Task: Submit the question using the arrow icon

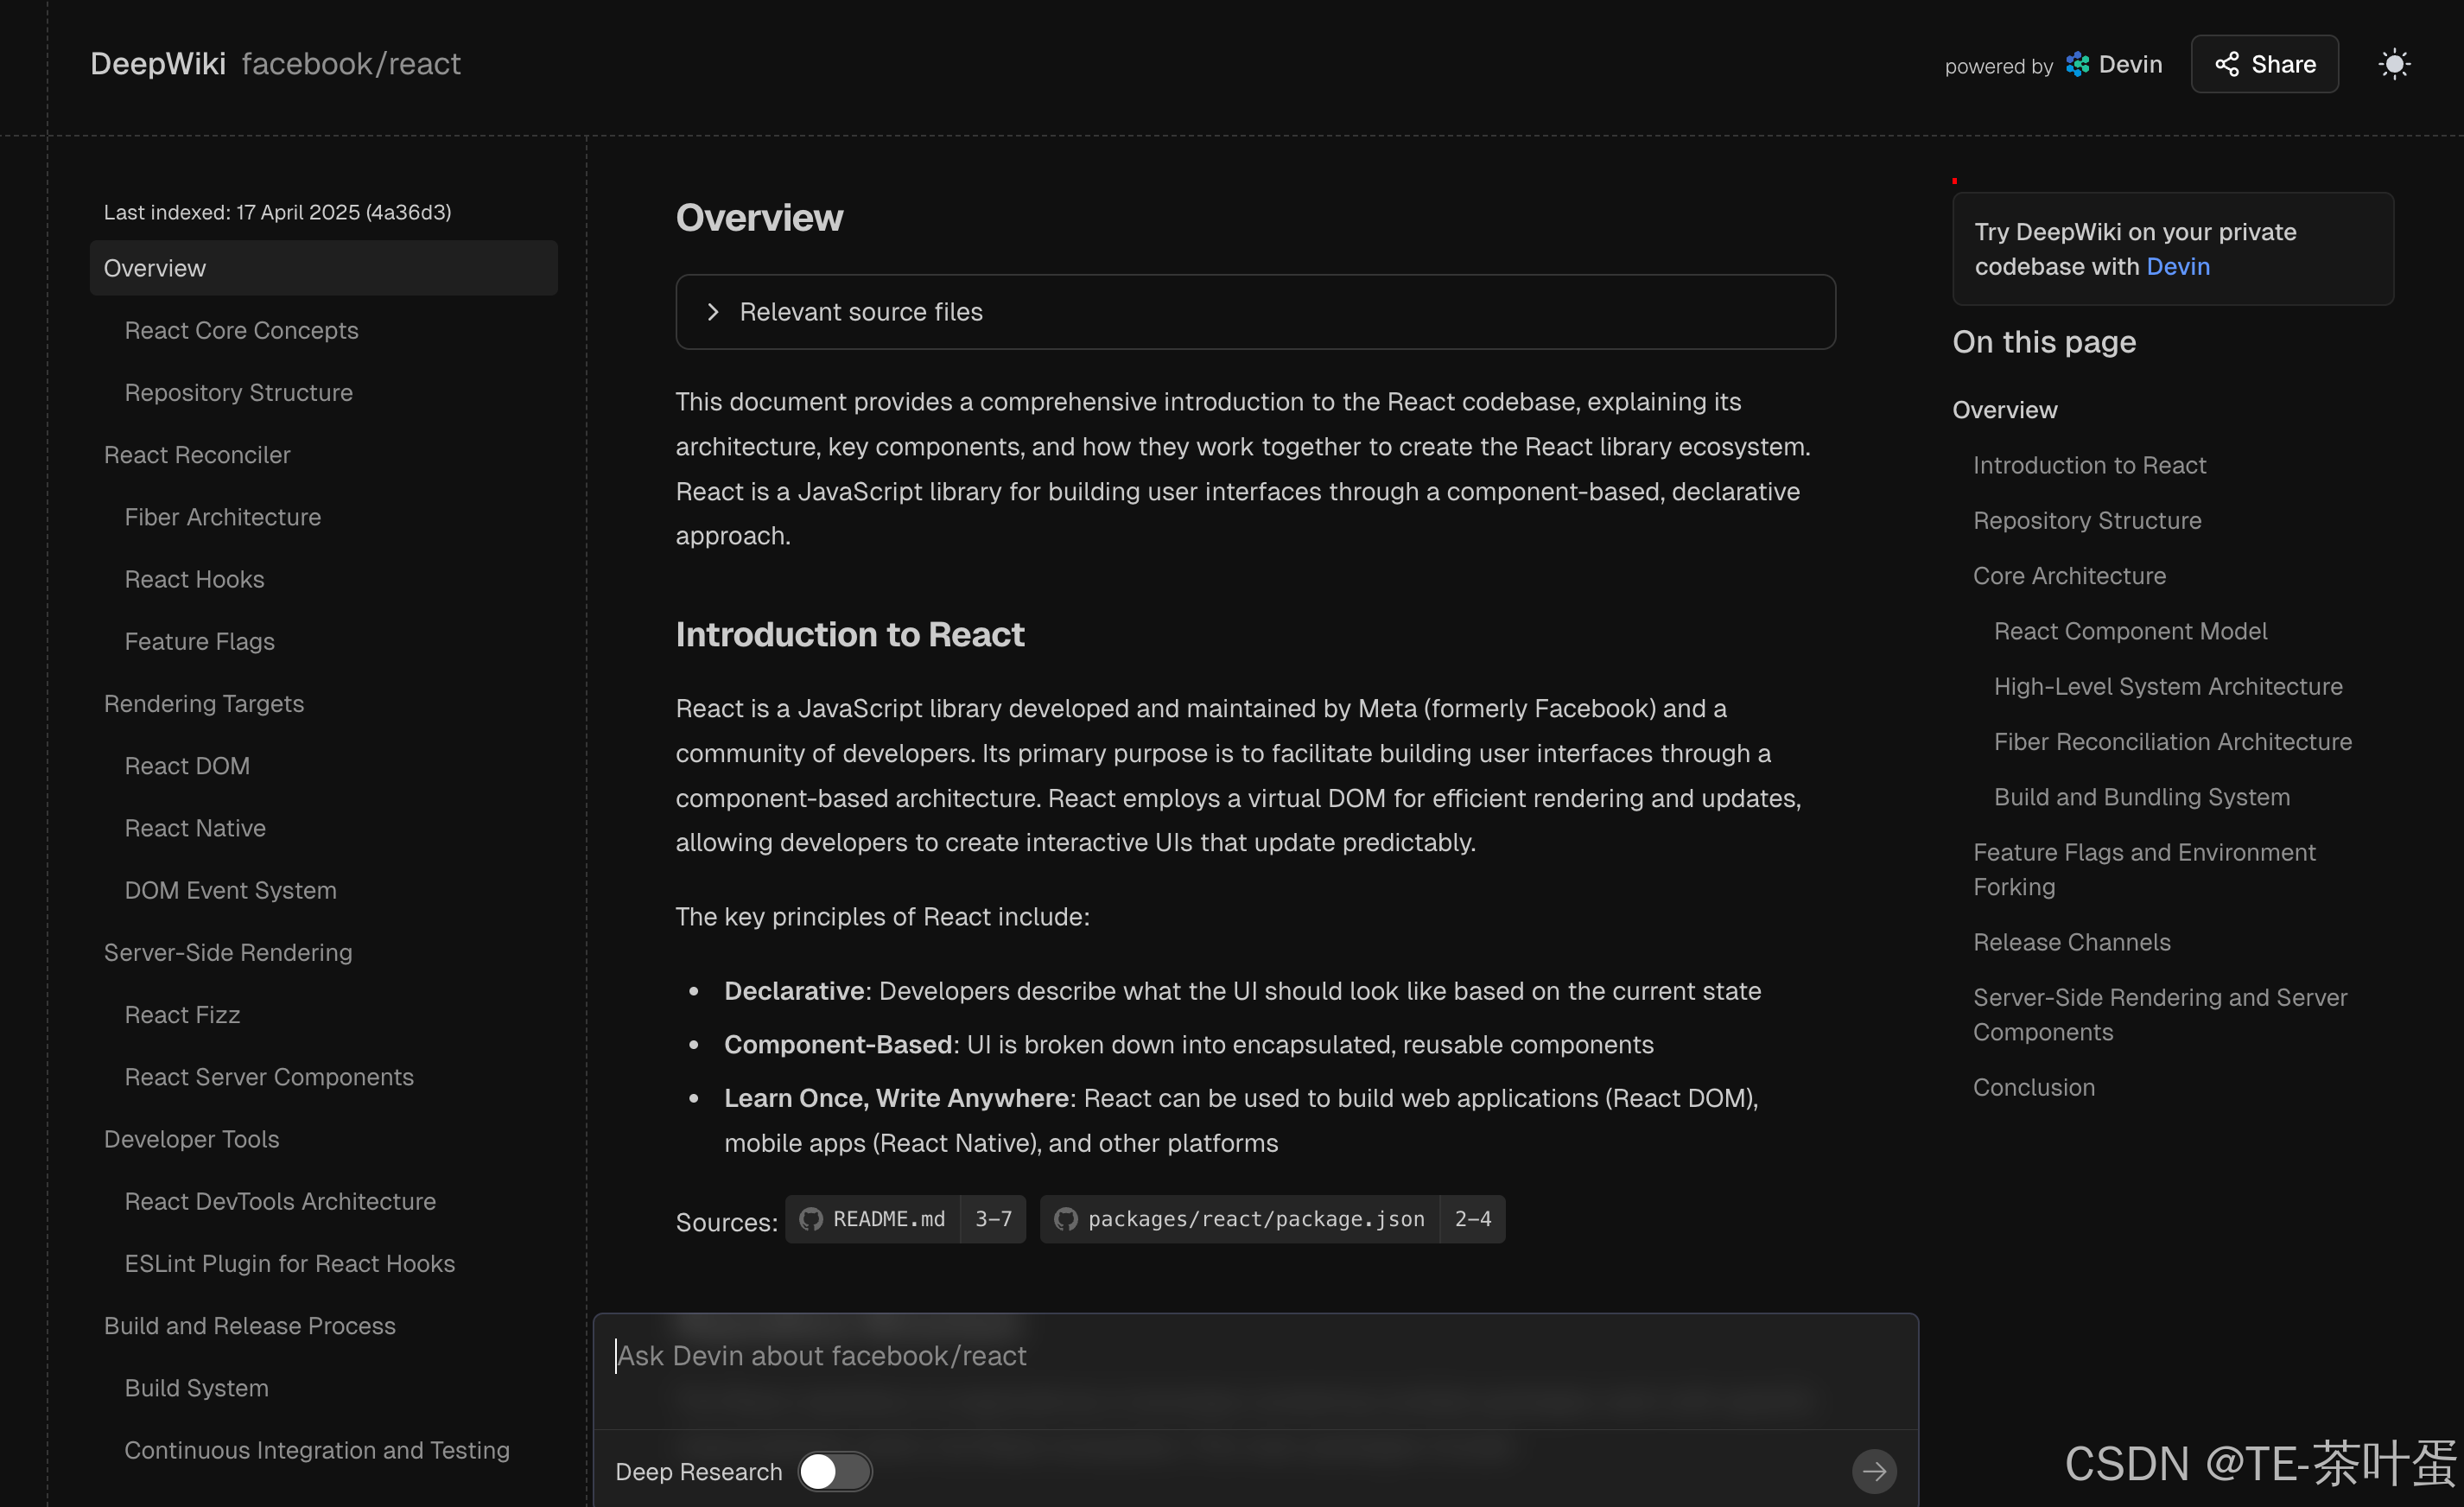Action: pos(1874,1471)
